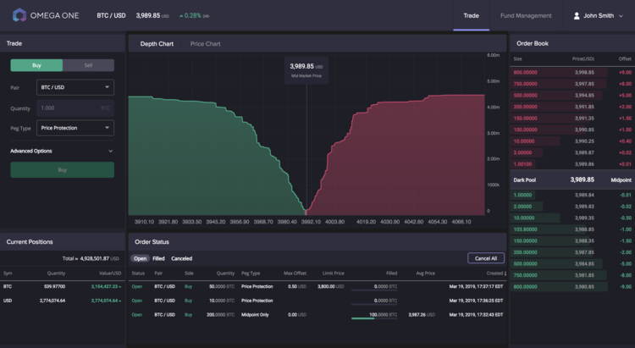Click the Cancel All button
The width and height of the screenshot is (635, 348).
485,258
